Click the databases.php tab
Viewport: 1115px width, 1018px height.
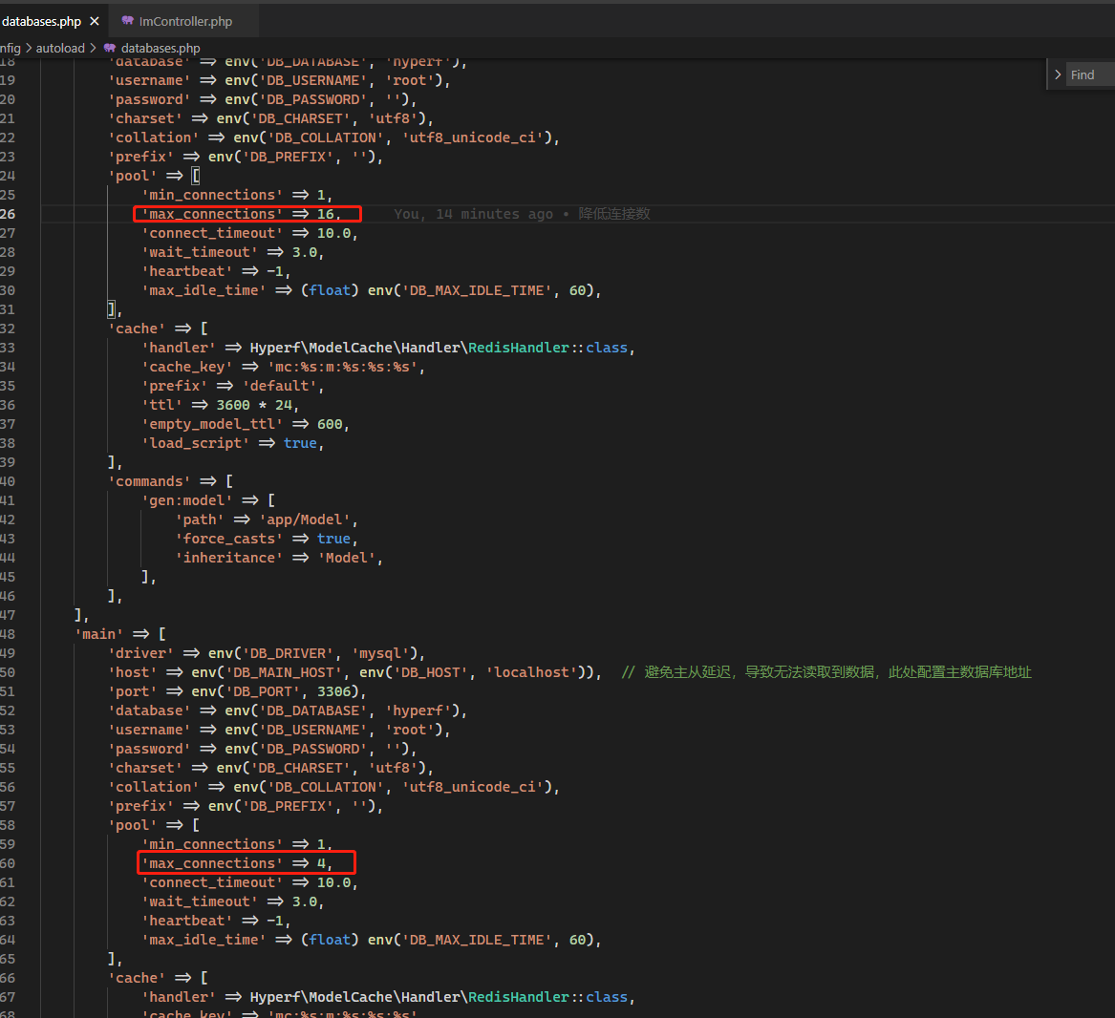(41, 18)
